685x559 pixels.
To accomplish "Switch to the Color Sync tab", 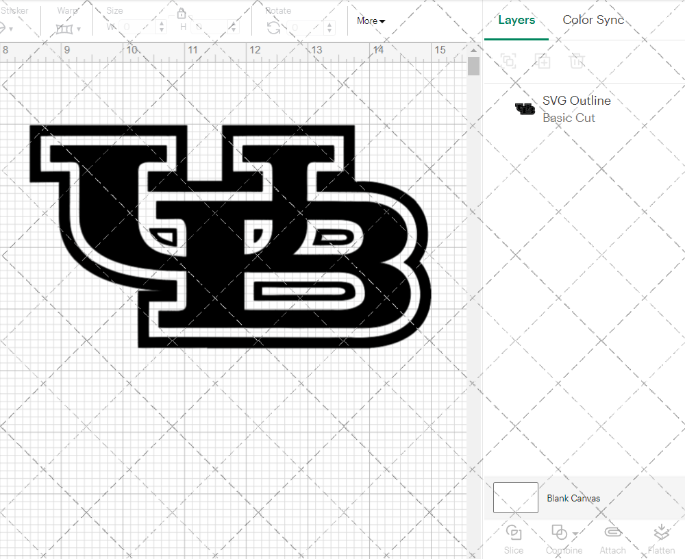I will [593, 20].
